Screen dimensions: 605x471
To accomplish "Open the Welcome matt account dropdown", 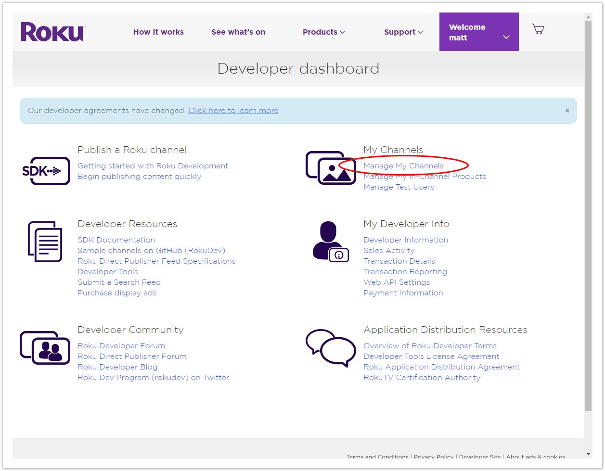I will (x=479, y=32).
